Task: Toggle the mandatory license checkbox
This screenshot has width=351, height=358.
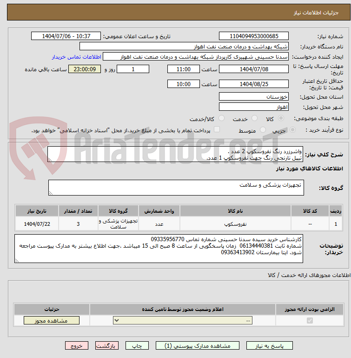Action: 310,321
